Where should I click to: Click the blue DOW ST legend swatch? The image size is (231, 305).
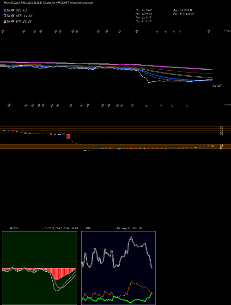(5, 11)
